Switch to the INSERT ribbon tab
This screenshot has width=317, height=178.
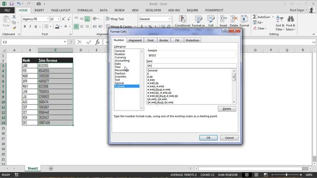point(39,10)
